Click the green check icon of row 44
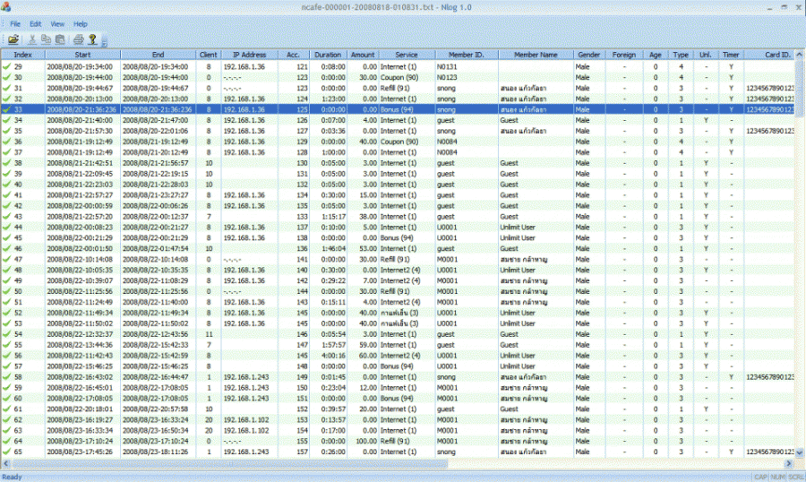The width and height of the screenshot is (806, 482). pyautogui.click(x=6, y=227)
